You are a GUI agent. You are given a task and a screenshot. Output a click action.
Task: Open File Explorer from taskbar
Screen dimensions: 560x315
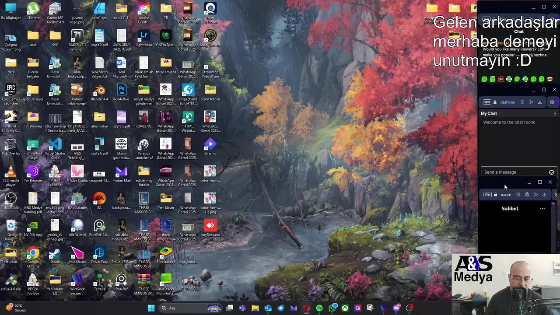255,308
